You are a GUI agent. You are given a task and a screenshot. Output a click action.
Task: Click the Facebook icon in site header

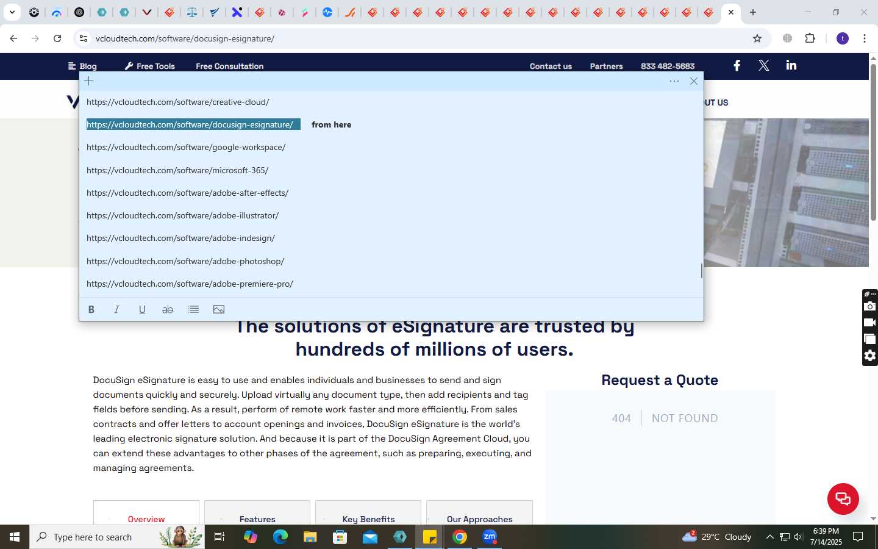(x=737, y=65)
